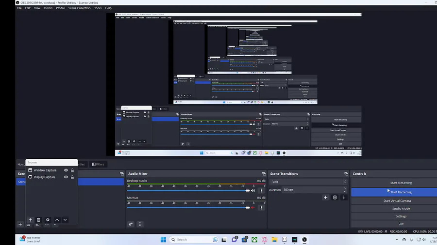Open the View menu
This screenshot has height=245, width=437.
tap(37, 8)
